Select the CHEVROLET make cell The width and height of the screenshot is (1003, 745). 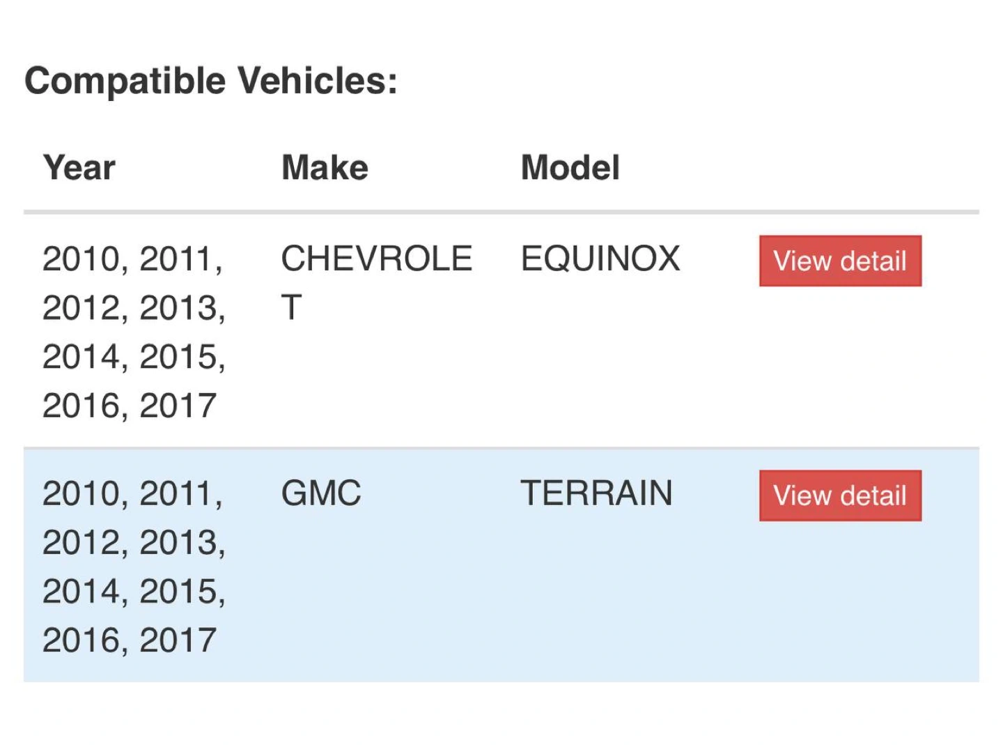[x=376, y=259]
